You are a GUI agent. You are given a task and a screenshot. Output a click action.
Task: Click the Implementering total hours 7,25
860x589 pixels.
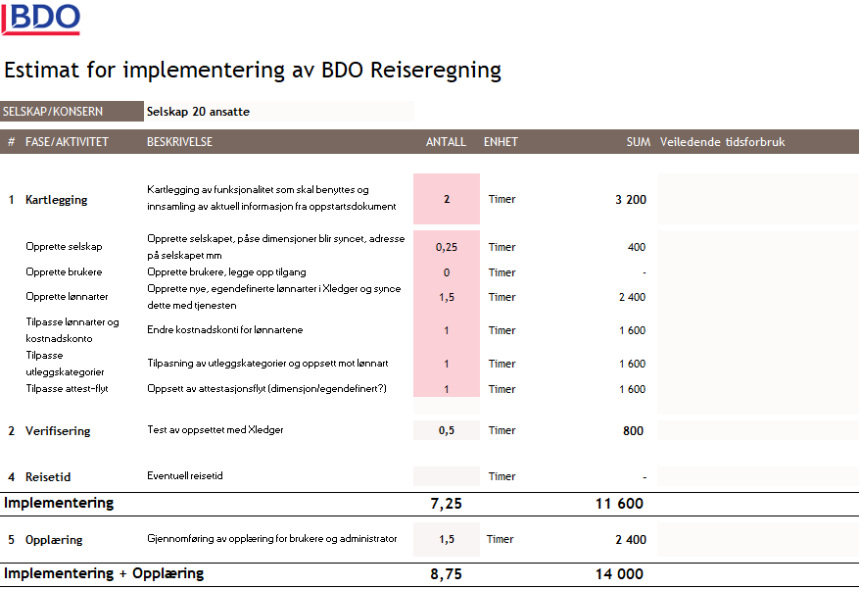(446, 504)
